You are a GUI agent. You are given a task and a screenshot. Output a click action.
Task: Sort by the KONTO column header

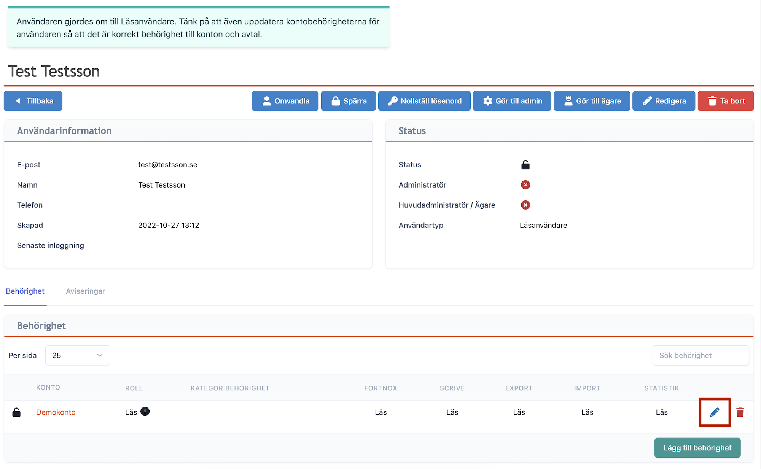click(48, 387)
